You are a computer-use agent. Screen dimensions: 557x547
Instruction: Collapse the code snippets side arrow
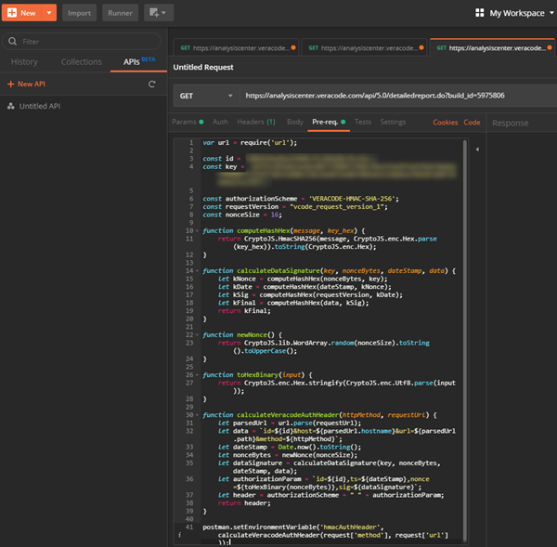pyautogui.click(x=476, y=150)
